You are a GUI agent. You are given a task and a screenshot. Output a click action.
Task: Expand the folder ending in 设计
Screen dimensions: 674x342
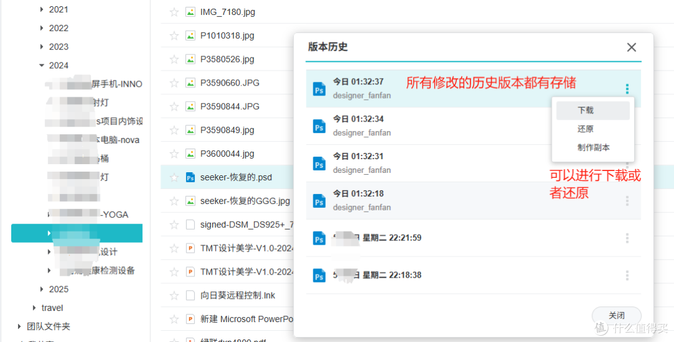click(x=49, y=252)
